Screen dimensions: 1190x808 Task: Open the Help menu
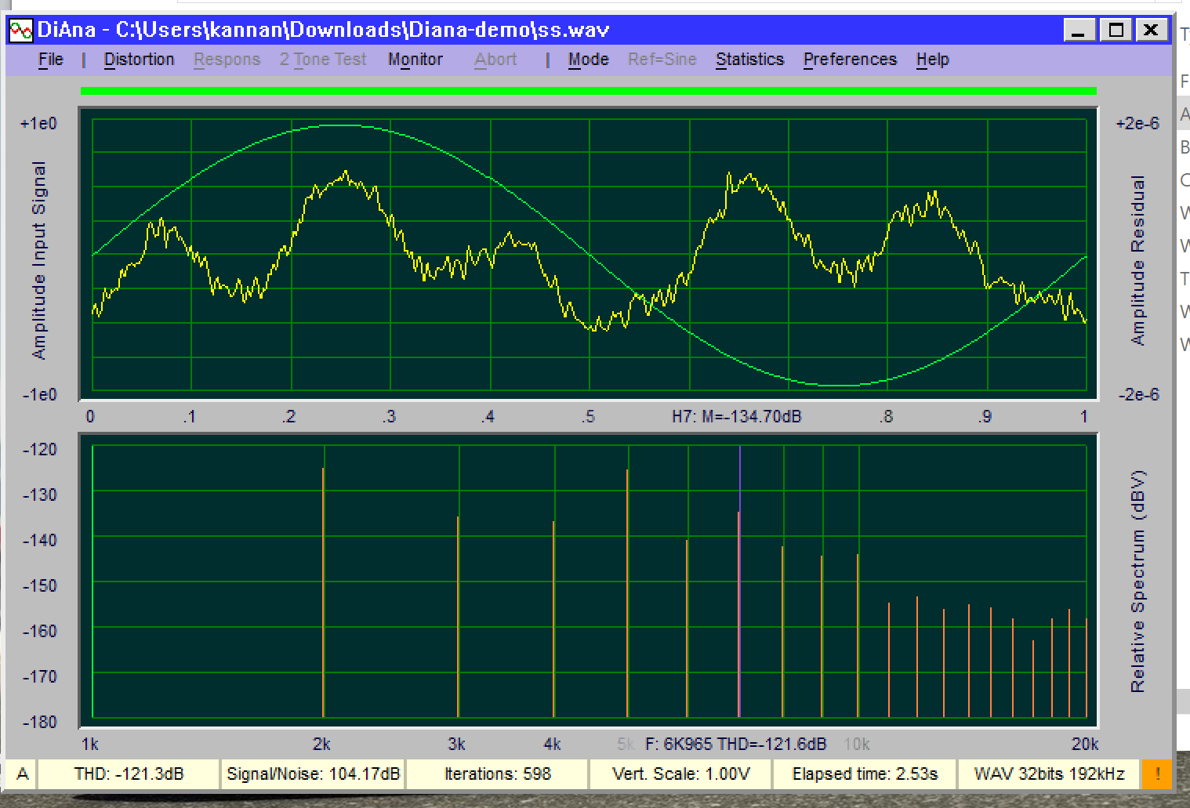pos(932,60)
